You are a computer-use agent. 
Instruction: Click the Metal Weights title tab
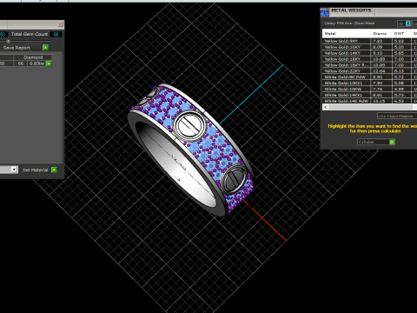(x=351, y=10)
